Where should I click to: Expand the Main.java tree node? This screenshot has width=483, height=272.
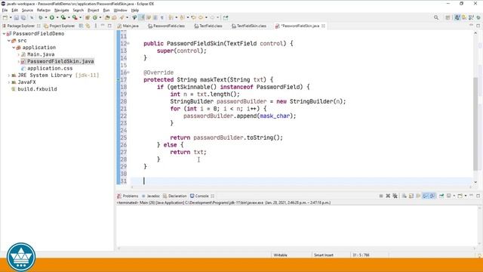[18, 54]
